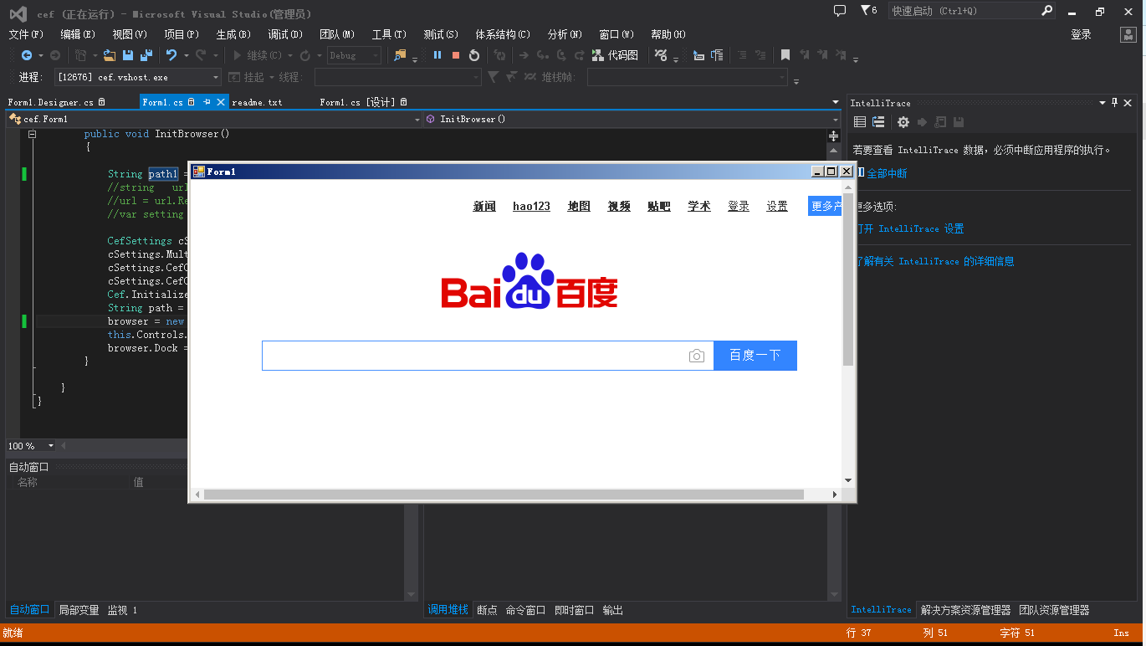Click the bookmark toggle icon in toolbar
The height and width of the screenshot is (646, 1146).
[x=785, y=55]
